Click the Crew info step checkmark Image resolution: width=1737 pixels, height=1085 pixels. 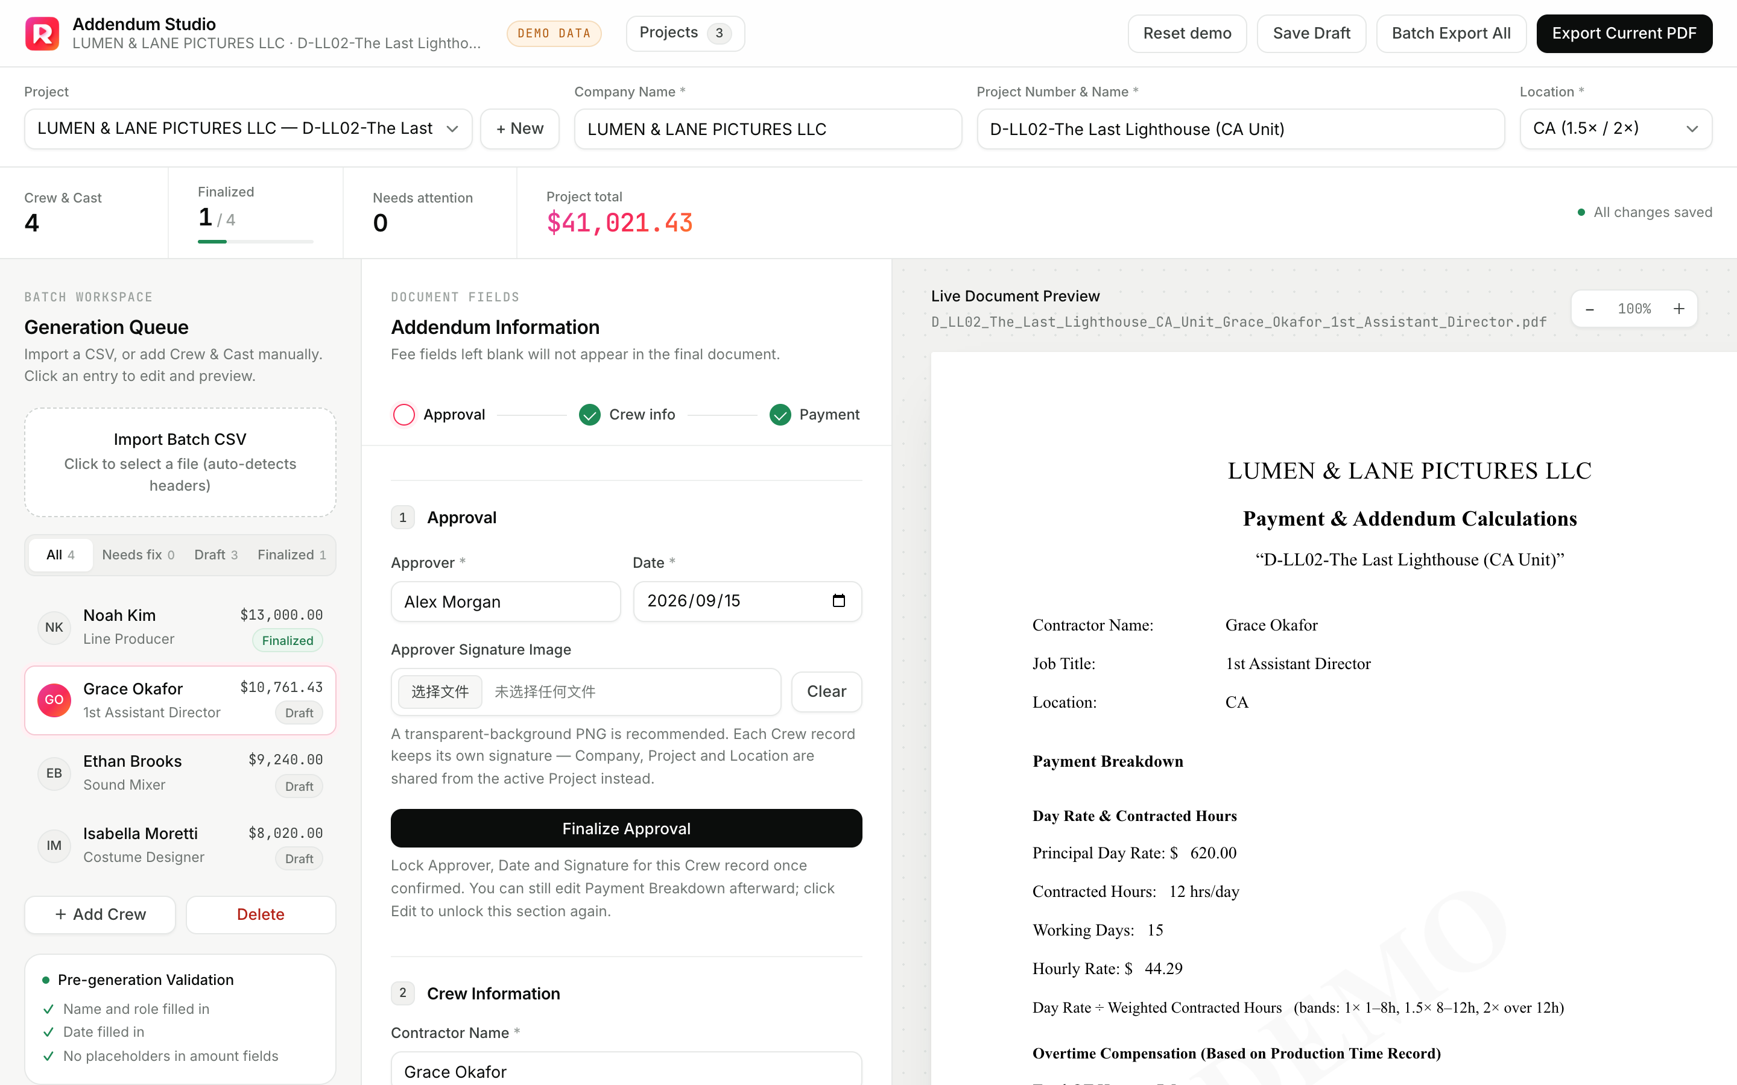pos(589,415)
